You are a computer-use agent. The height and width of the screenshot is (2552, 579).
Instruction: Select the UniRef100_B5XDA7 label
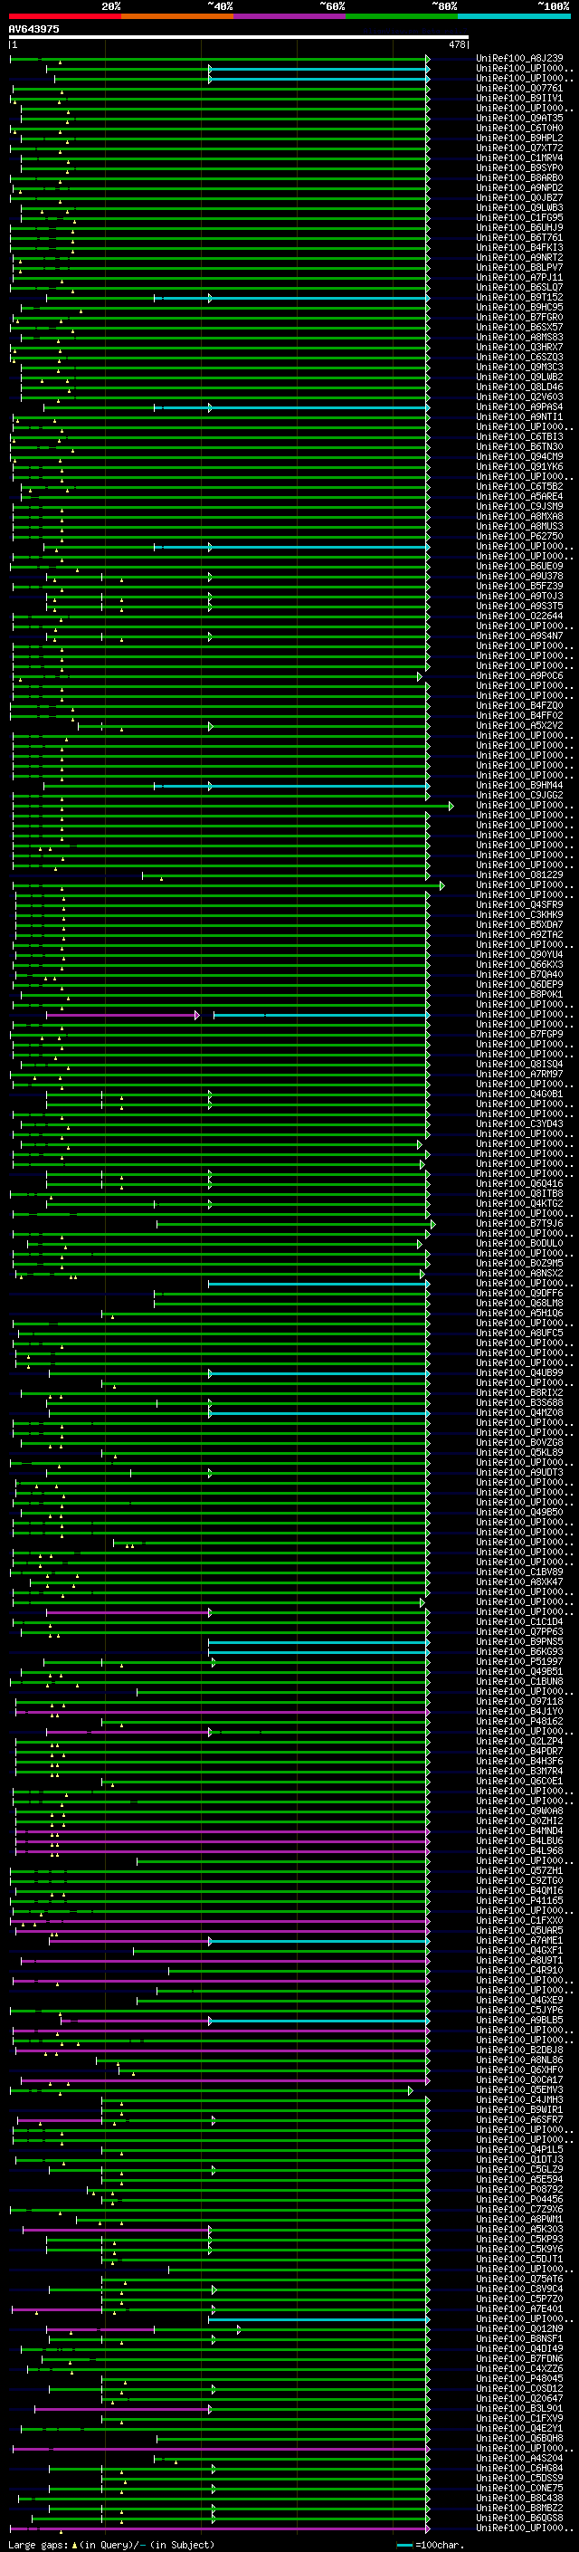[519, 924]
